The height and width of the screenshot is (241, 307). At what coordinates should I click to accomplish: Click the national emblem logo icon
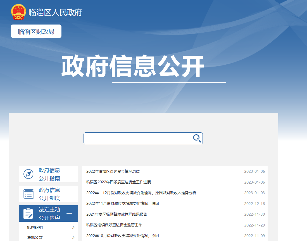pyautogui.click(x=18, y=12)
